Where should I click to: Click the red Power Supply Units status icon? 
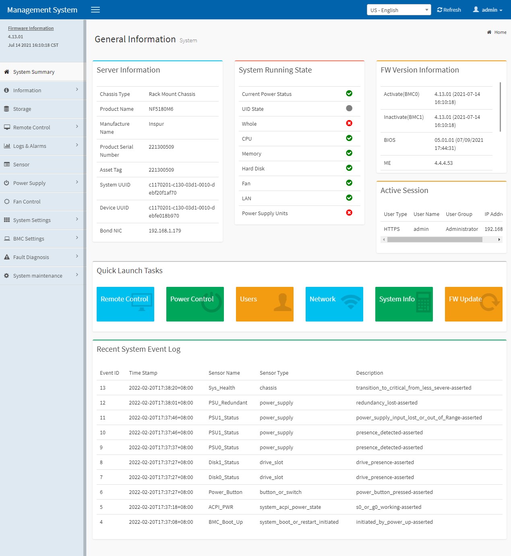pyautogui.click(x=349, y=213)
